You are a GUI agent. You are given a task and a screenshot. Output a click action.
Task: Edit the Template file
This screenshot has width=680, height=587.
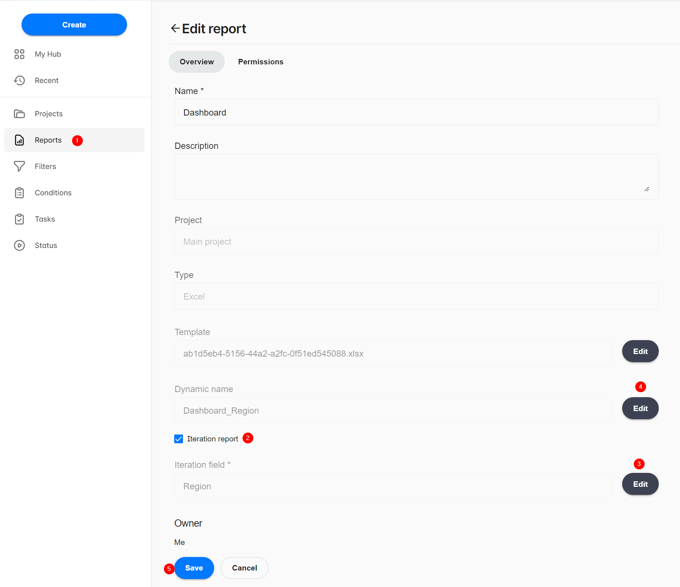coord(640,351)
